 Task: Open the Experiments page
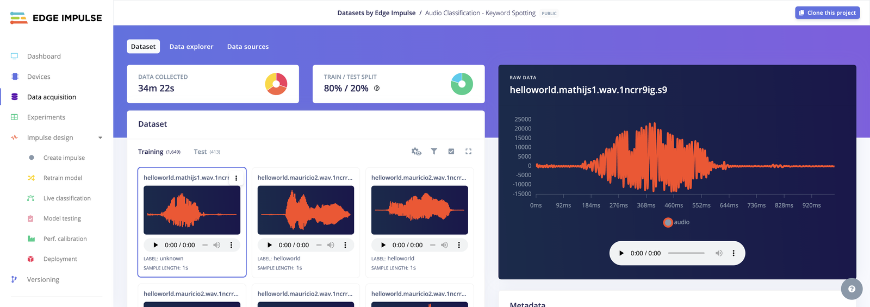[46, 117]
